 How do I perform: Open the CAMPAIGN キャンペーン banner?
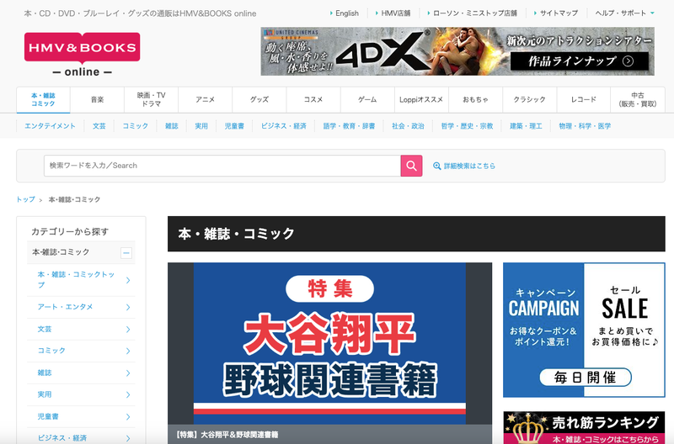point(543,330)
